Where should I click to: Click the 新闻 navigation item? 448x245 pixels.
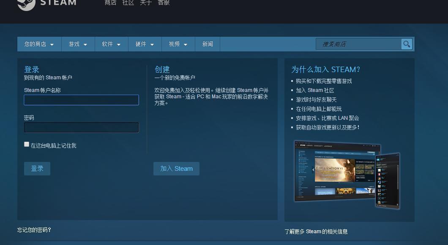208,44
